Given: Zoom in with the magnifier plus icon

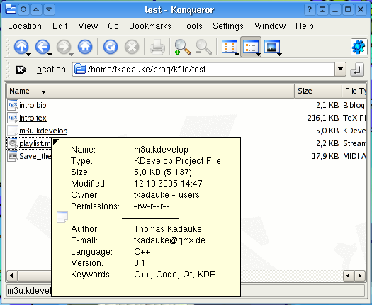Looking at the screenshot, I should click(182, 47).
